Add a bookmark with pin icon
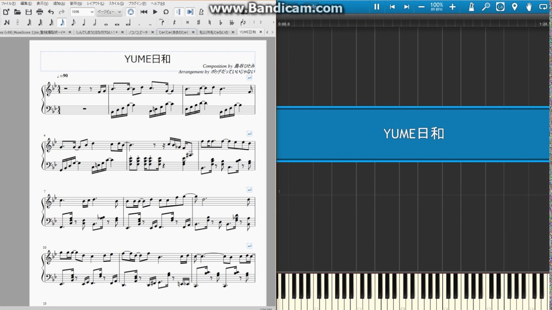 point(514,6)
